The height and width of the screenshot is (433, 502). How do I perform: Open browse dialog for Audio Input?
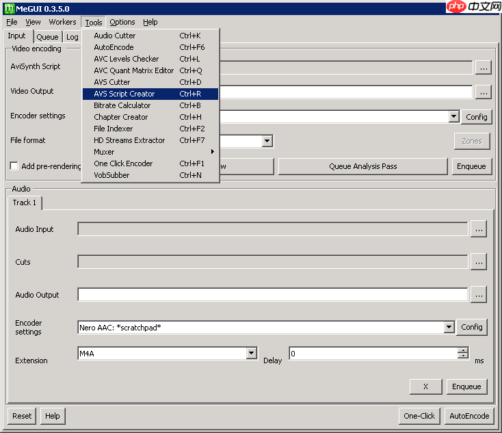point(478,230)
